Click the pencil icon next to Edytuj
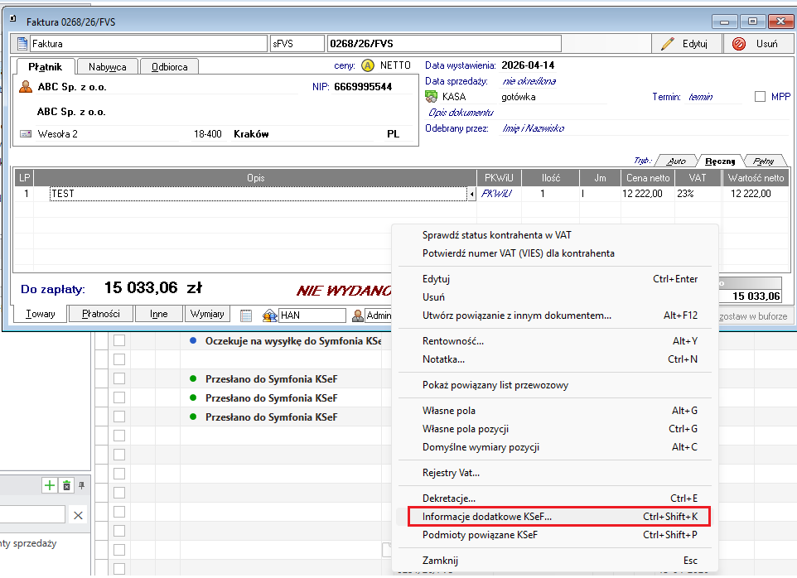797x578 pixels. 667,44
